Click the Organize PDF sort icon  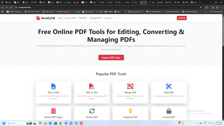130,111
